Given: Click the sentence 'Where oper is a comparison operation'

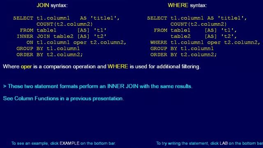Looking at the screenshot, I should 102,67.
